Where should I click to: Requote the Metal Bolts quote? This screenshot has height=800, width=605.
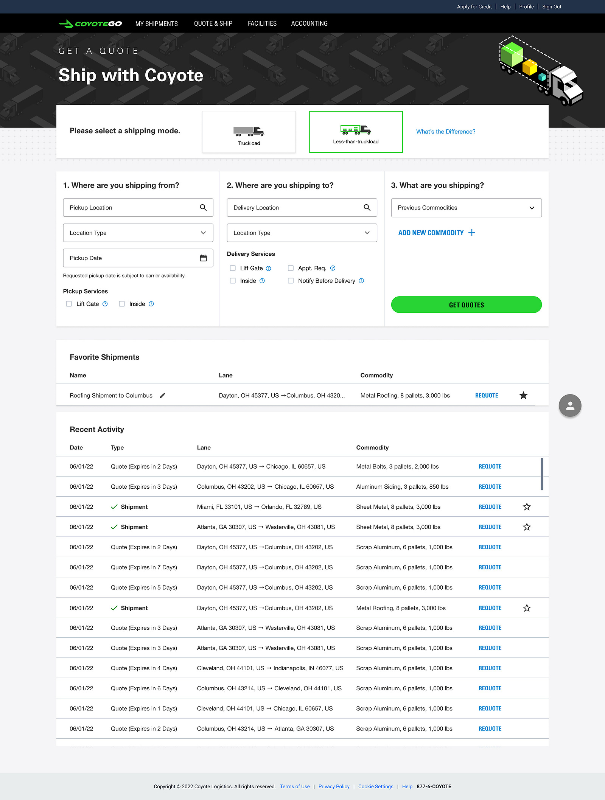[x=490, y=466]
